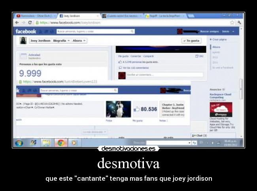Click the Buscar amigos link
This screenshot has width=257, height=191.
coord(210,32)
